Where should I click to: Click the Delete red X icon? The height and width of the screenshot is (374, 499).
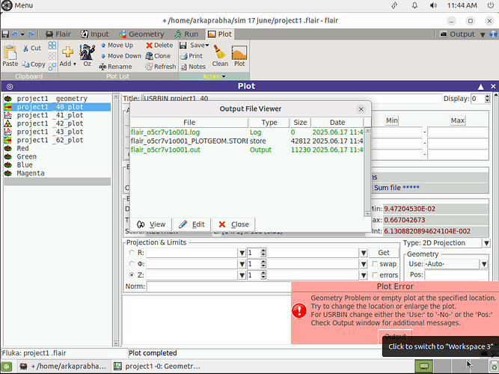149,46
